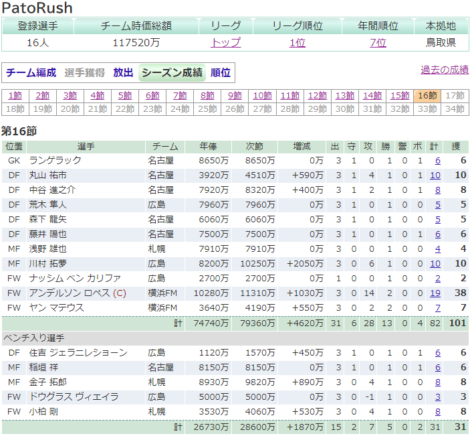Click the greyed 34節 cell
Image resolution: width=470 pixels, height=436 pixels.
pos(455,108)
